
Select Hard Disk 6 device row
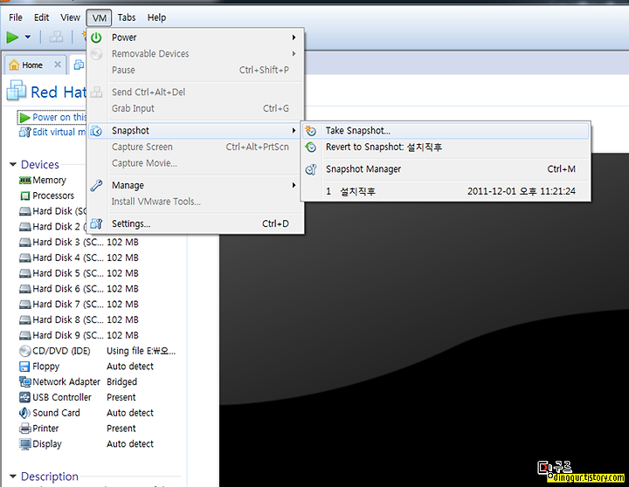tap(79, 289)
